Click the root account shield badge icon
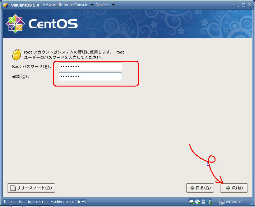This screenshot has height=207, width=255. click(16, 55)
